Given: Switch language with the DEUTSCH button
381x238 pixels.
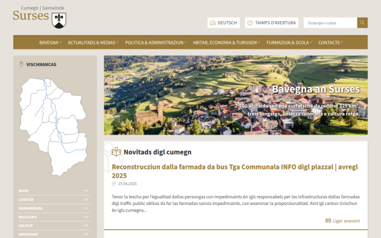Looking at the screenshot, I should (x=224, y=23).
